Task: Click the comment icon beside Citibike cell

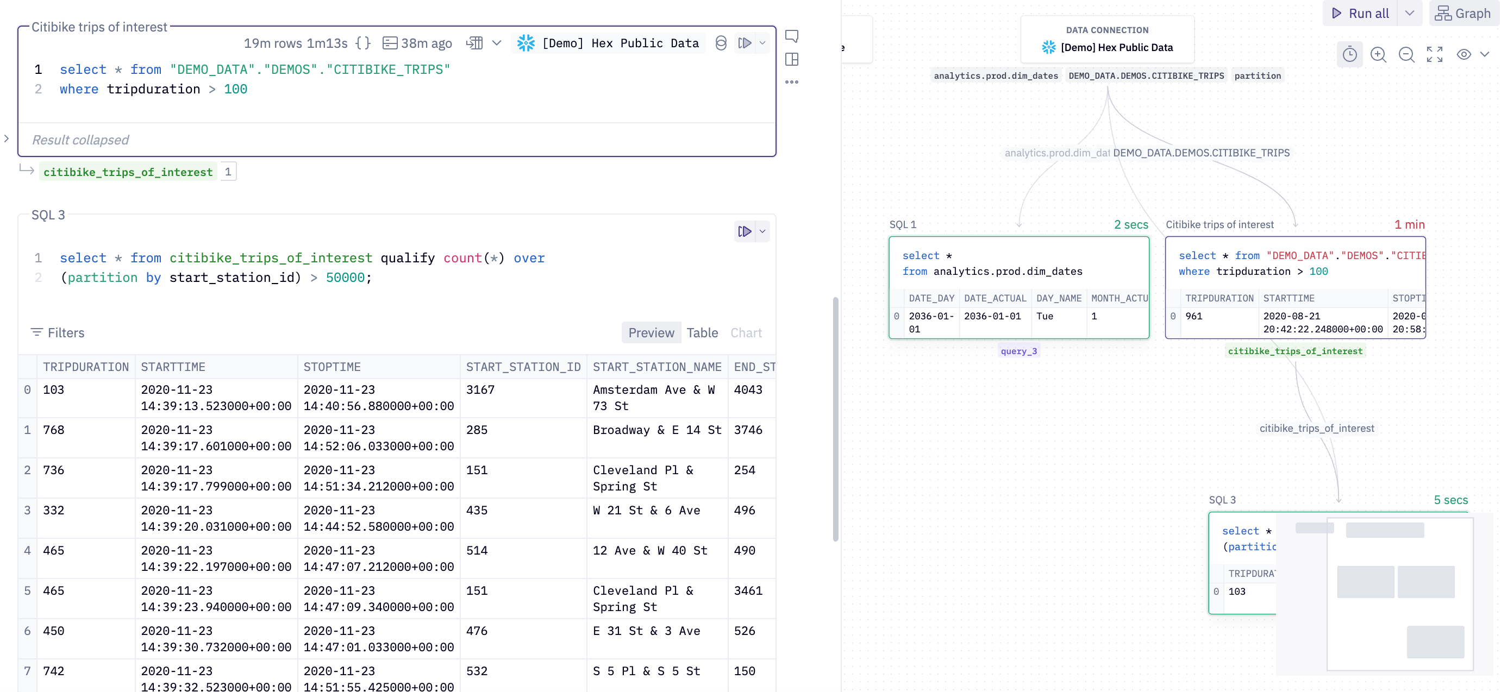Action: 791,36
